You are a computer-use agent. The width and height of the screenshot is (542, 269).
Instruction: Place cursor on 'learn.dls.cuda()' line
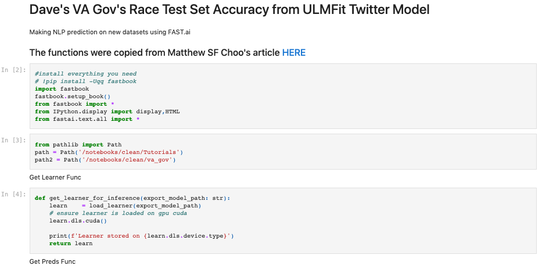[x=78, y=221]
